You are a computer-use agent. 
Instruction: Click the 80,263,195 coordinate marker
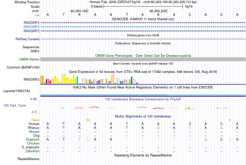pos(79,11)
